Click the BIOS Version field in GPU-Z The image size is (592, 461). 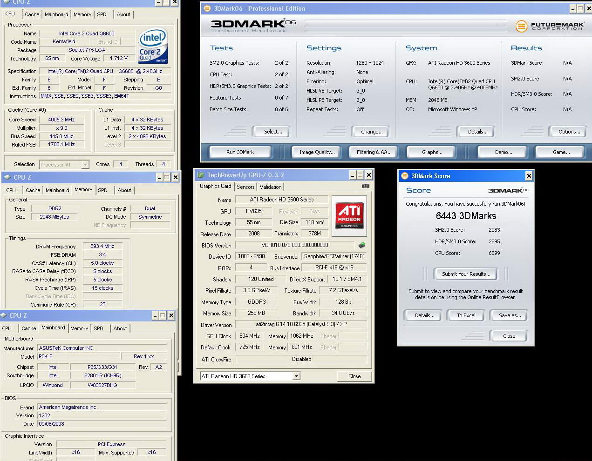click(295, 245)
